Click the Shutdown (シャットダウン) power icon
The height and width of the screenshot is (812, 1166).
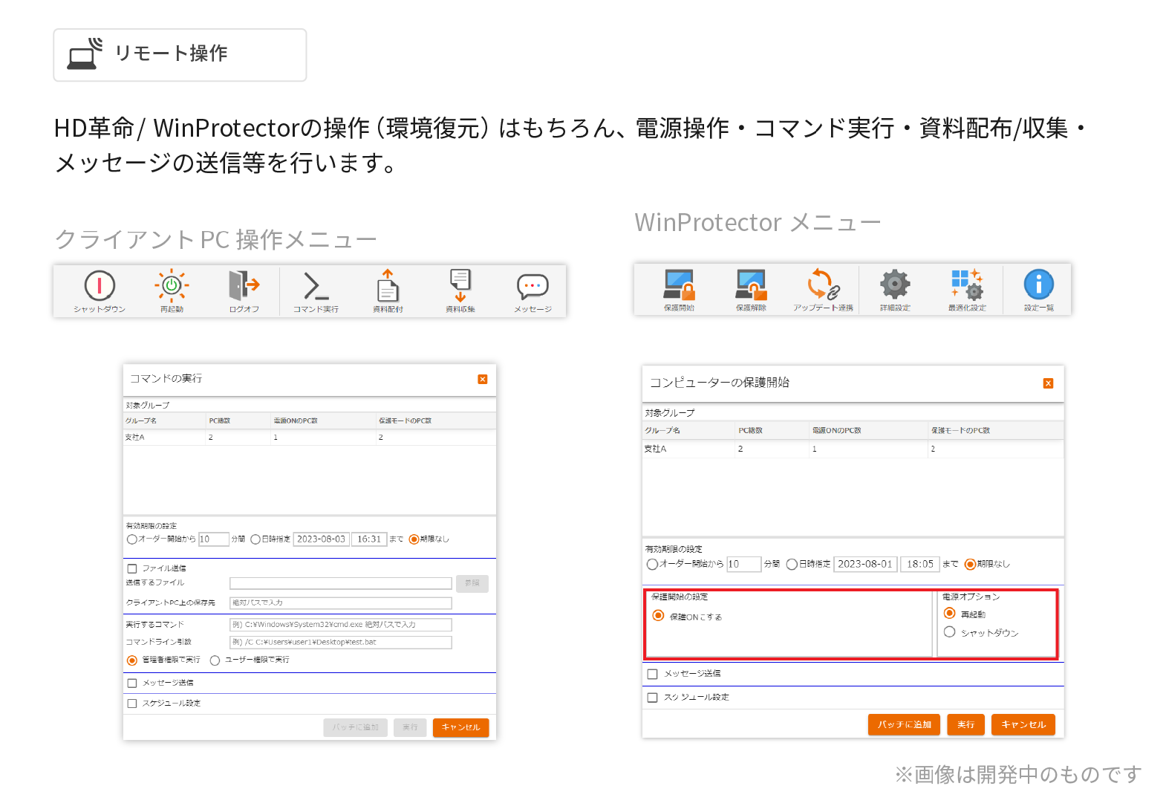(x=100, y=286)
